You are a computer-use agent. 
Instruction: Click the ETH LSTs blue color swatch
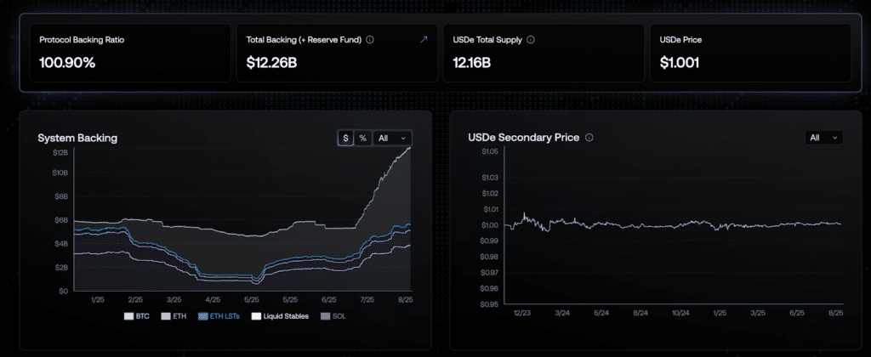point(203,316)
